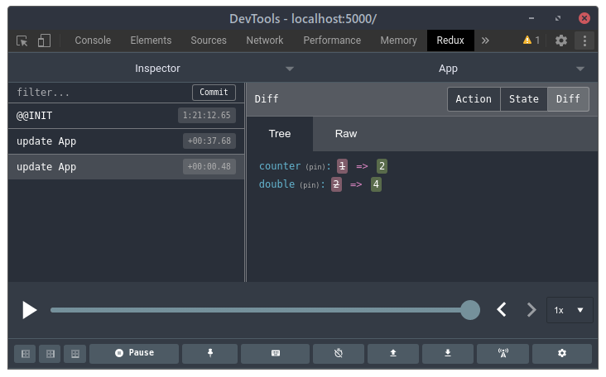This screenshot has width=606, height=377.
Task: Select the Raw sub-tab
Action: coord(346,134)
